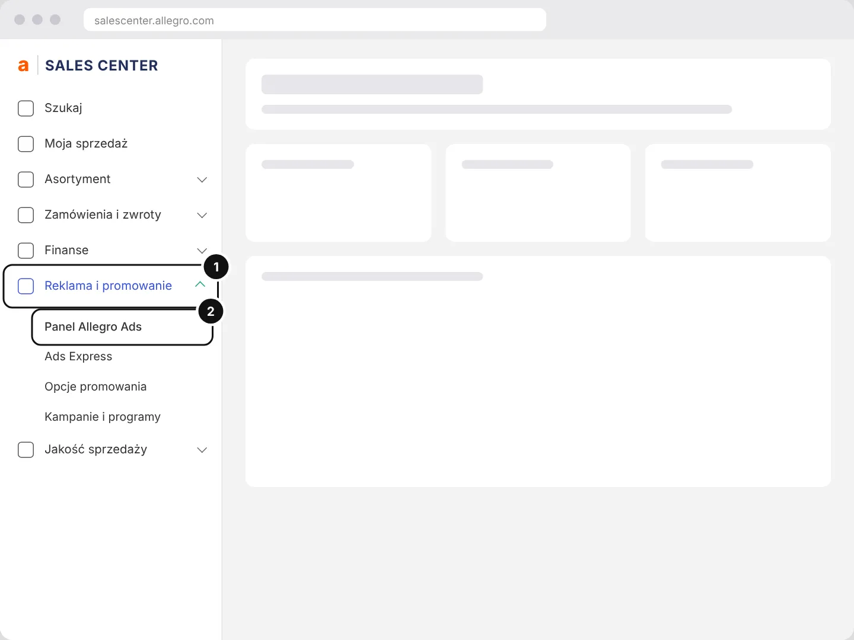The height and width of the screenshot is (640, 854).
Task: Select the Jakość sprzedaży menu label
Action: (96, 449)
